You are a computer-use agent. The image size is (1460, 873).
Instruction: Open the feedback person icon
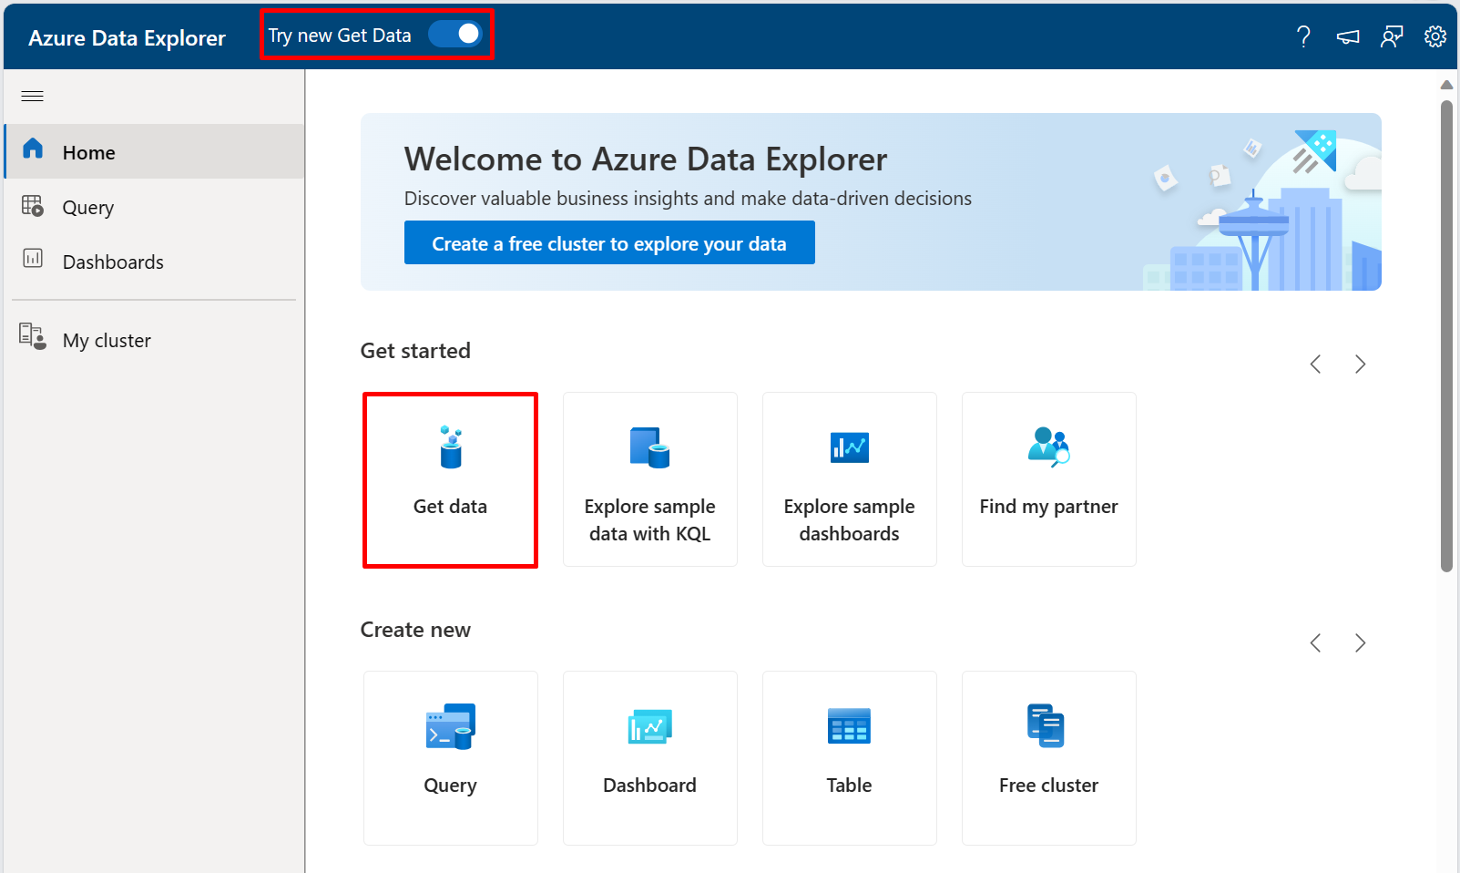coord(1392,36)
